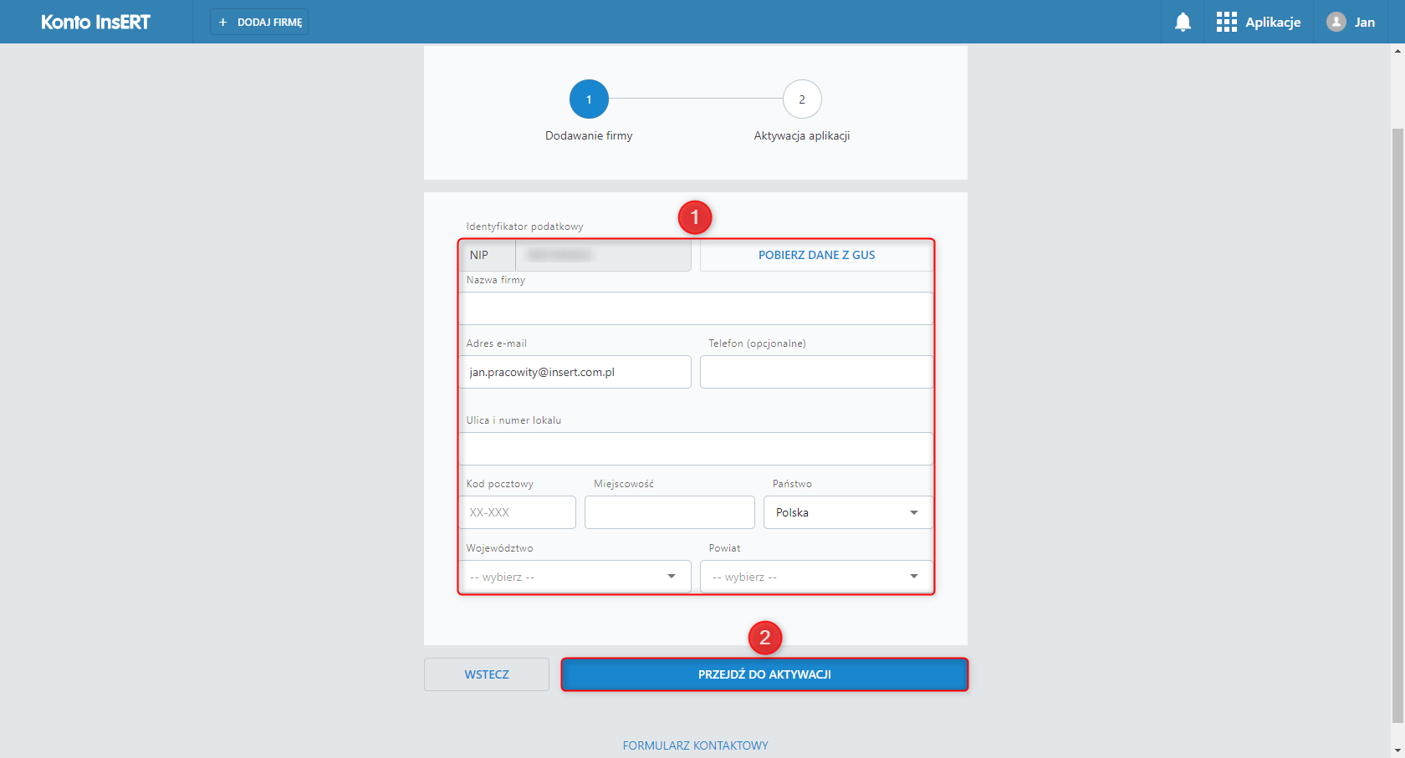The width and height of the screenshot is (1405, 758).
Task: Click the scrollbar down arrow
Action: pyautogui.click(x=1397, y=750)
